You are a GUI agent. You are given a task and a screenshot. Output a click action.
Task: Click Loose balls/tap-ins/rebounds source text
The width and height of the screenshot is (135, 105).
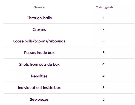39,41
